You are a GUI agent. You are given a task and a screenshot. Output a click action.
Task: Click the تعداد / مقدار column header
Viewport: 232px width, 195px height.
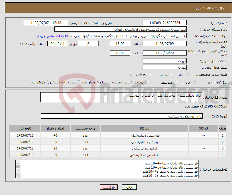point(55,128)
